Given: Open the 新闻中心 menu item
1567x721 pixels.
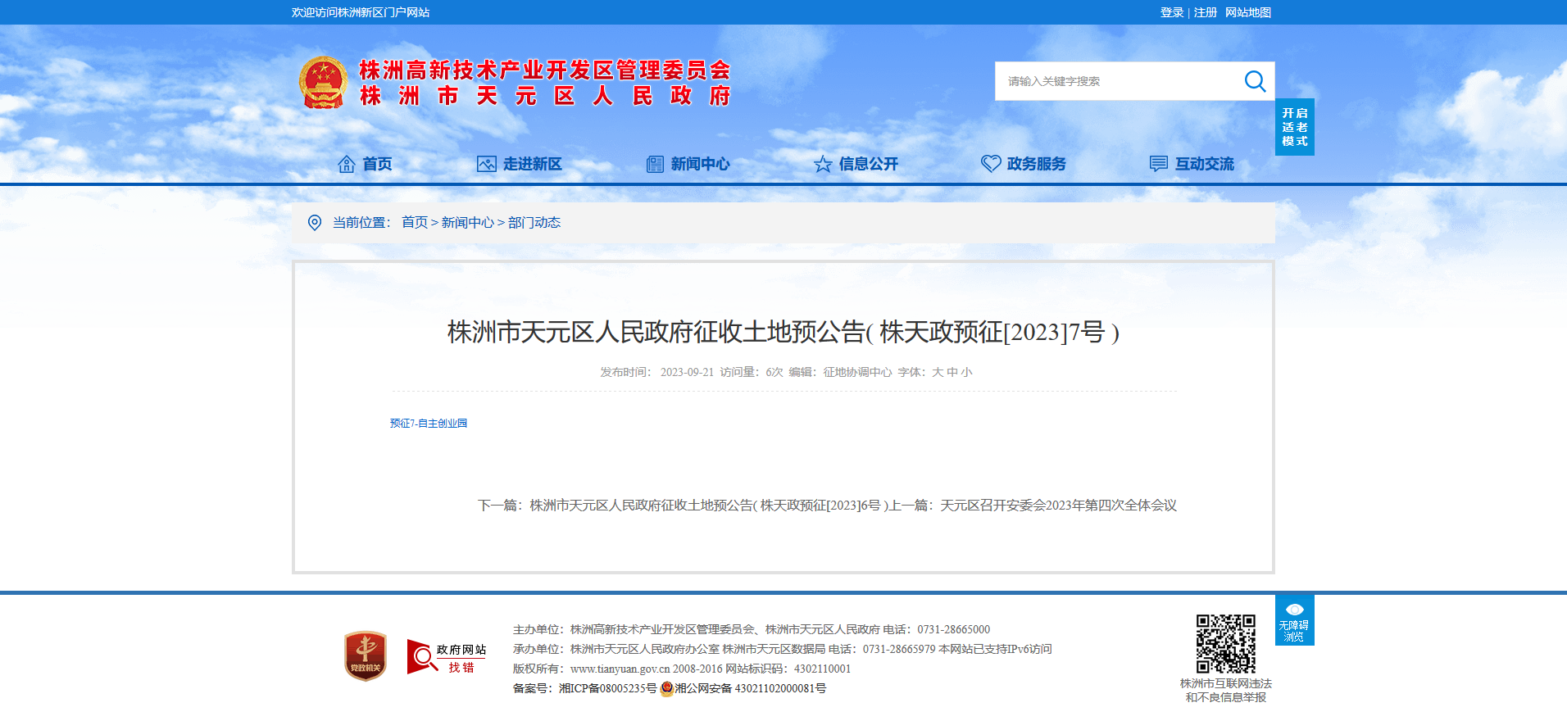Looking at the screenshot, I should tap(700, 164).
